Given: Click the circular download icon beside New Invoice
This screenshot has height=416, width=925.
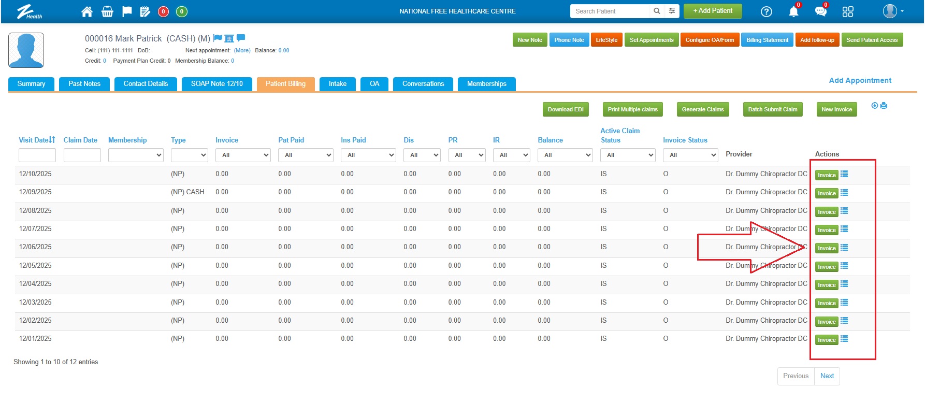Looking at the screenshot, I should 875,106.
